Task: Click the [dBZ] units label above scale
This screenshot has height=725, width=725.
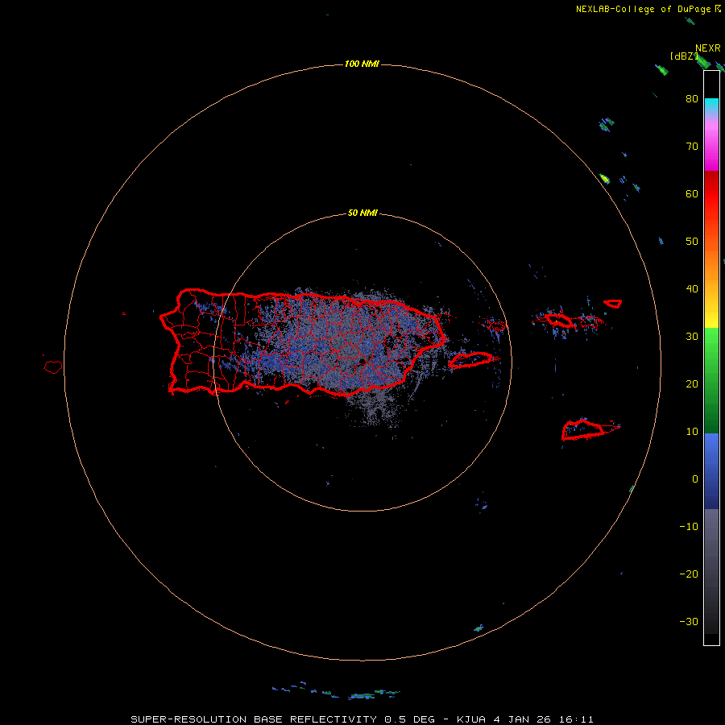Action: point(684,56)
